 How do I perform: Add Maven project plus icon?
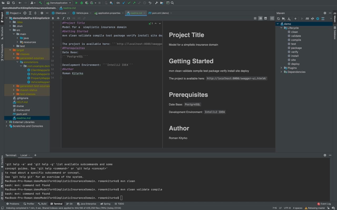click(x=295, y=19)
